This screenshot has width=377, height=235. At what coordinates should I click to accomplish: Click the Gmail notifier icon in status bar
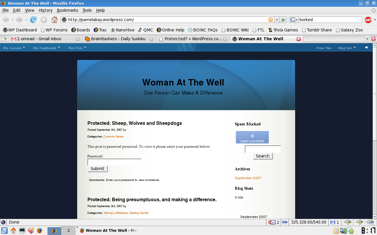pos(335,222)
